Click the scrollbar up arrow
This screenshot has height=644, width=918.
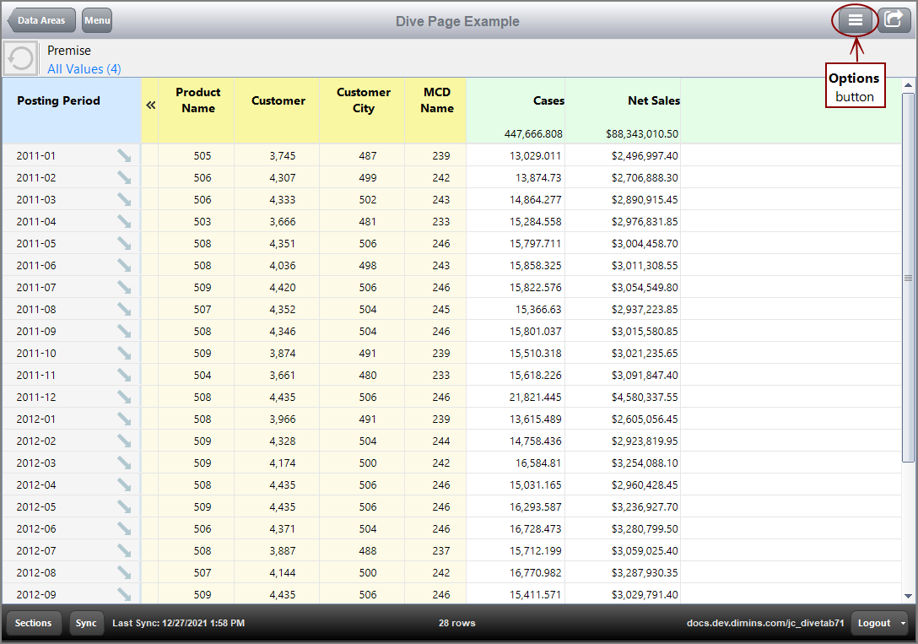pyautogui.click(x=908, y=85)
